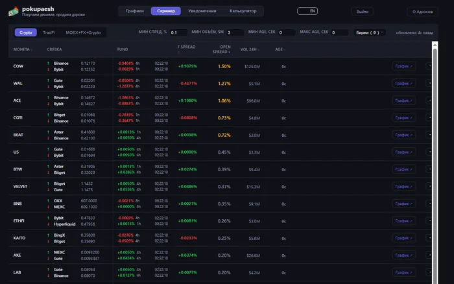Open График for COTI row
This screenshot has width=454, height=284.
coord(403,118)
